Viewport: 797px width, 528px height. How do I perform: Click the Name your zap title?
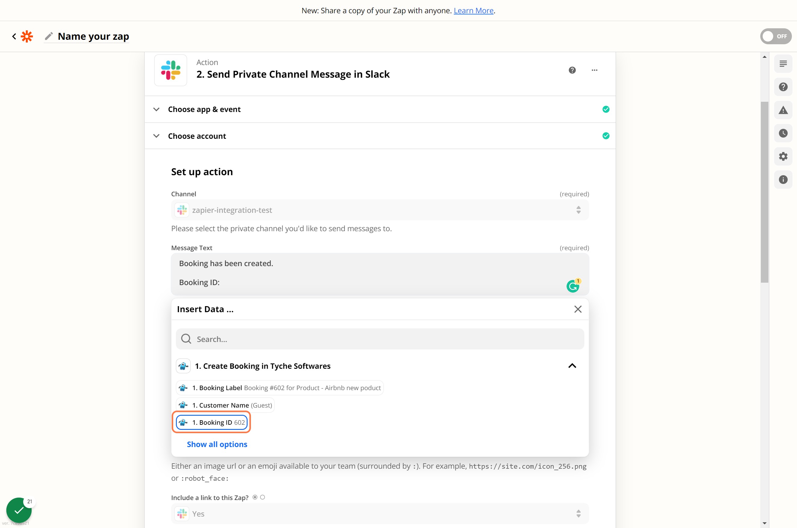click(x=93, y=36)
